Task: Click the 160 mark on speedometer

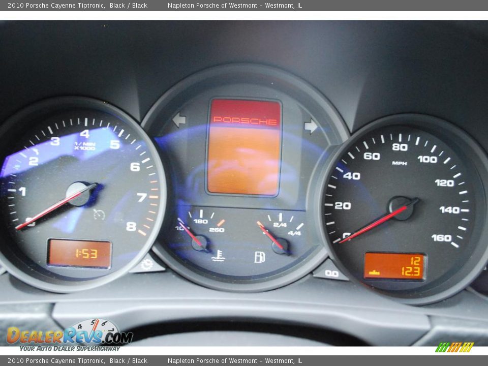Action: coord(441,238)
